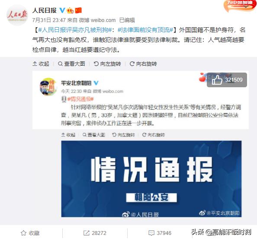Open hashtag #法律面前没有顶流#
This screenshot has width=257, height=241.
pos(145,30)
